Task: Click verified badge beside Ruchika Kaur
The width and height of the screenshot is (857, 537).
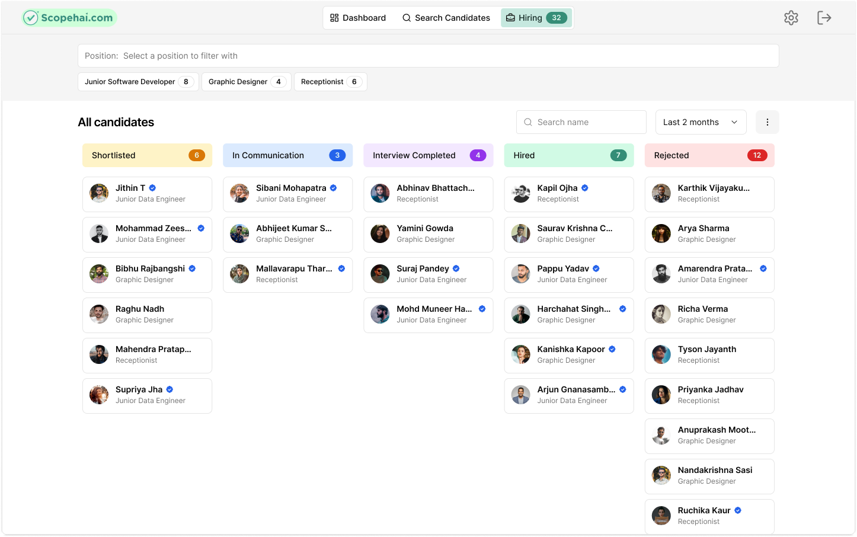Action: (738, 510)
